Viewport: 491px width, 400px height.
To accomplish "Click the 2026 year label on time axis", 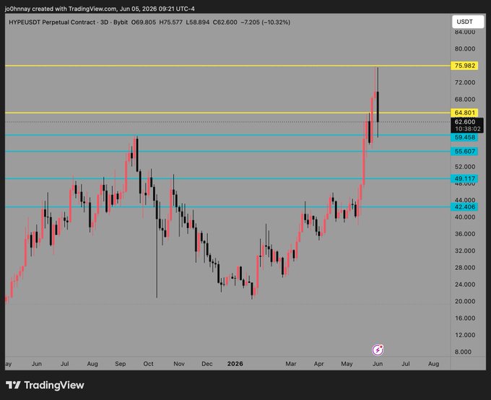I will (235, 364).
